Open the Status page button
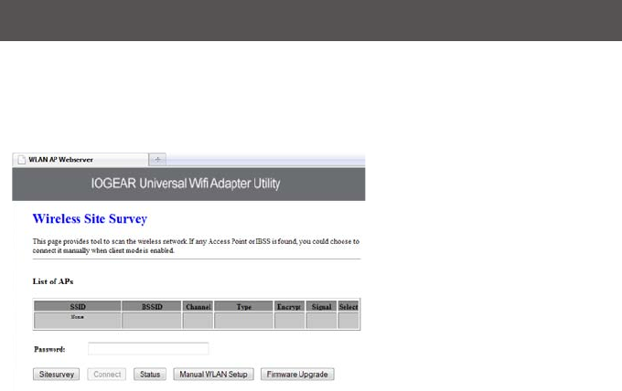This screenshot has height=391, width=622. (150, 375)
